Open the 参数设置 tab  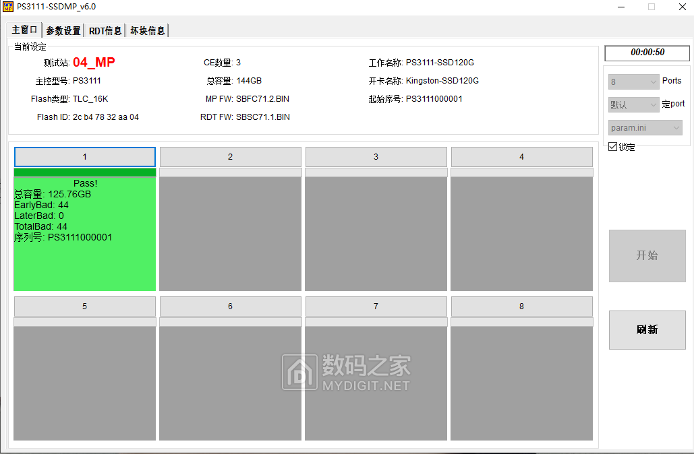click(63, 30)
